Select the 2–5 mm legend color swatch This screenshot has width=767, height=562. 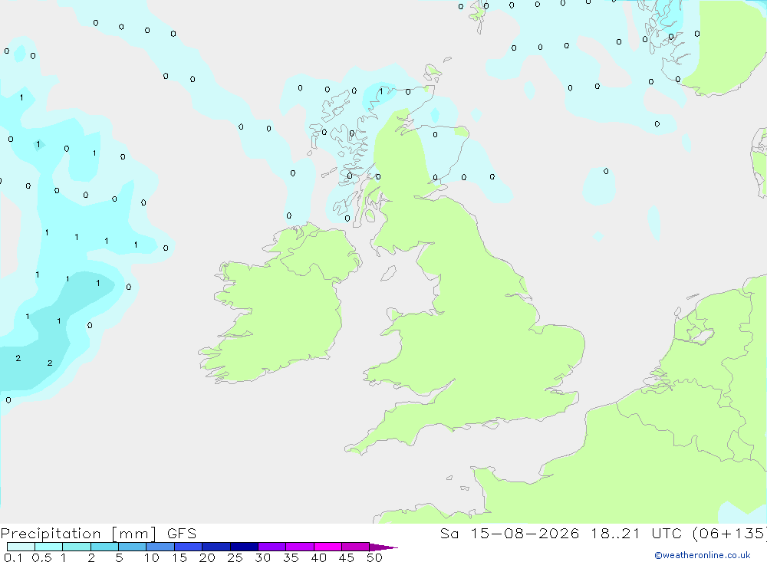[104, 547]
